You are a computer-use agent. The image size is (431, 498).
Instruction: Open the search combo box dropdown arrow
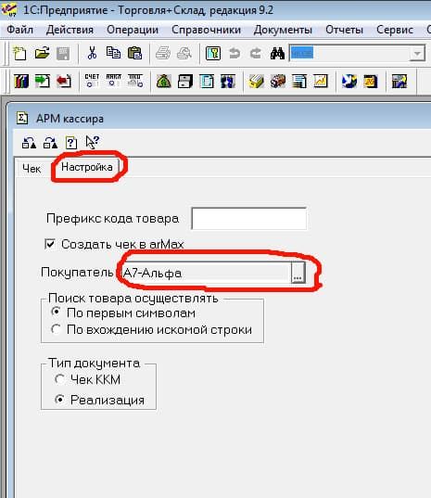[x=417, y=54]
